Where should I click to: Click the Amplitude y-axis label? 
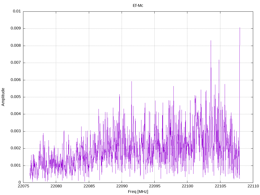(3, 97)
